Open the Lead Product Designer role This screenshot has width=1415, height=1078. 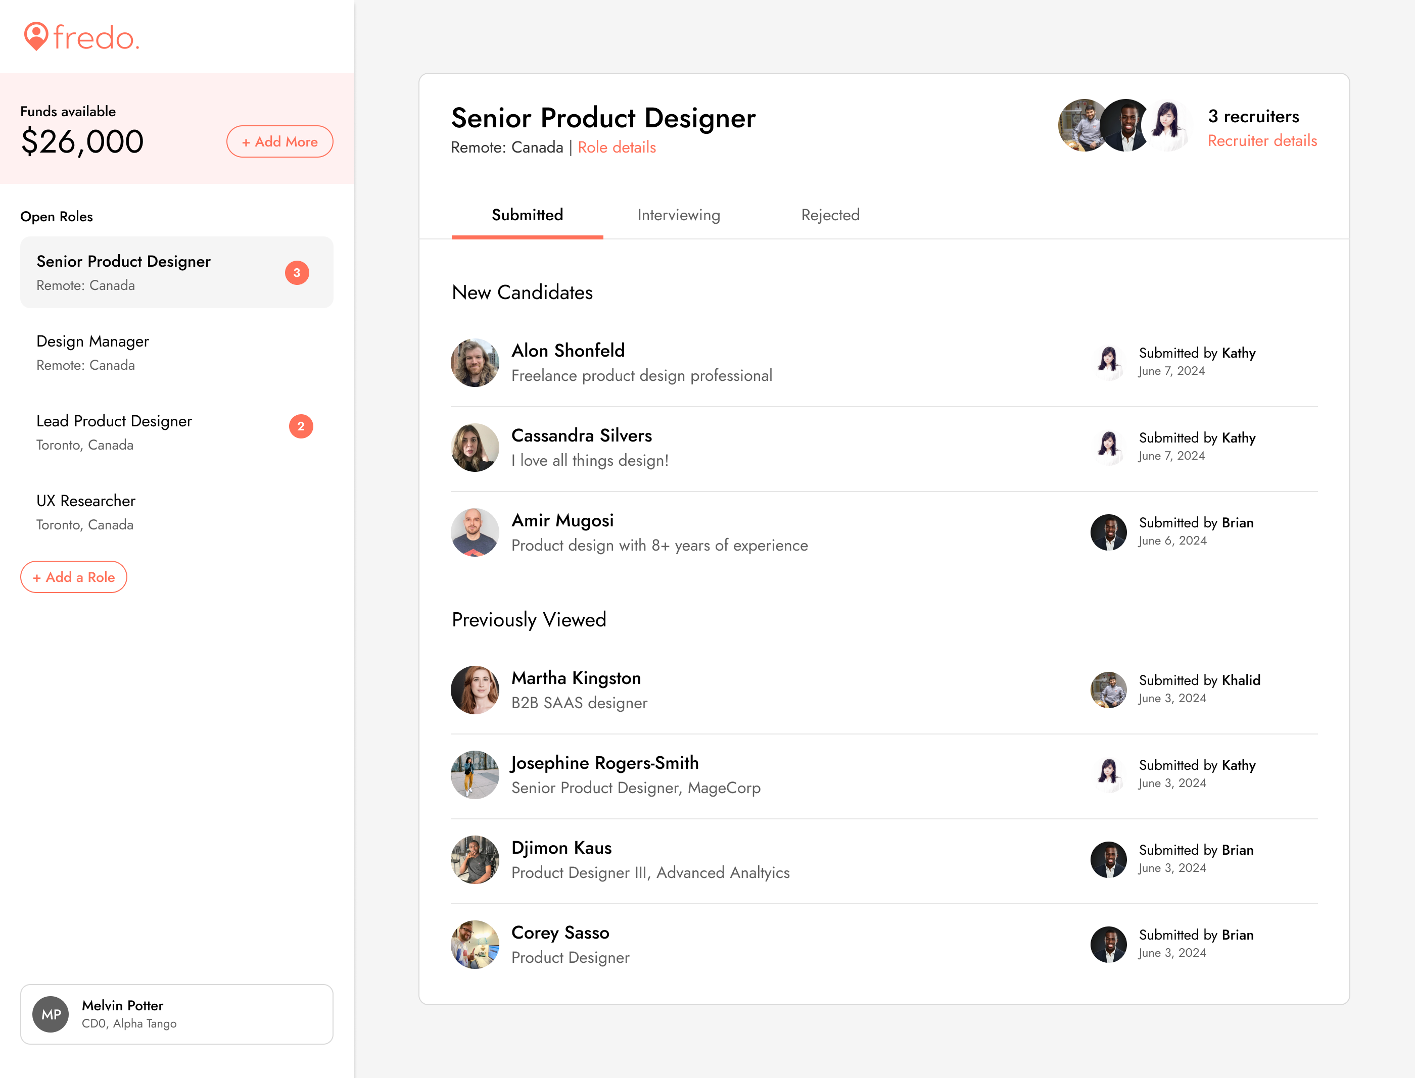pyautogui.click(x=176, y=432)
